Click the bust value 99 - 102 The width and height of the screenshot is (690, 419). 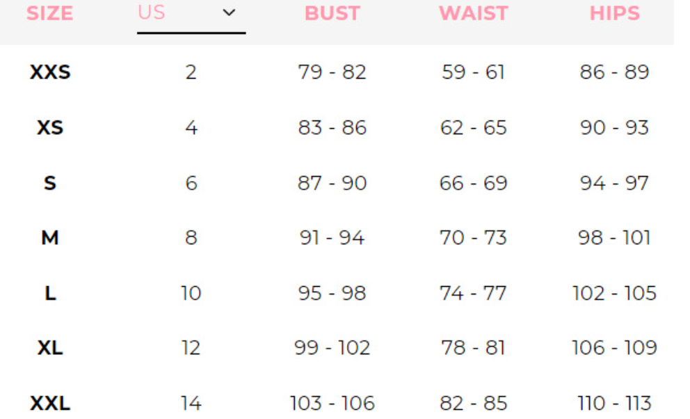332,348
